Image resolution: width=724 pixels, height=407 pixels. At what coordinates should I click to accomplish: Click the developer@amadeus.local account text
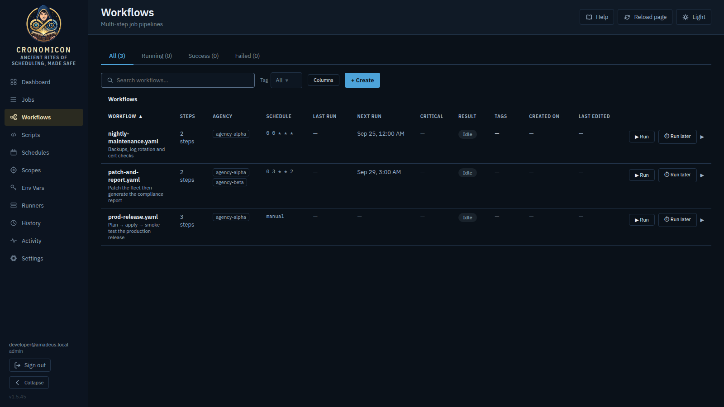coord(38,345)
